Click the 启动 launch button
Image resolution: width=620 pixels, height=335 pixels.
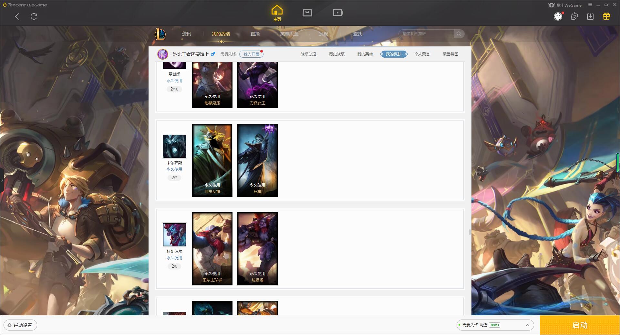(x=580, y=325)
